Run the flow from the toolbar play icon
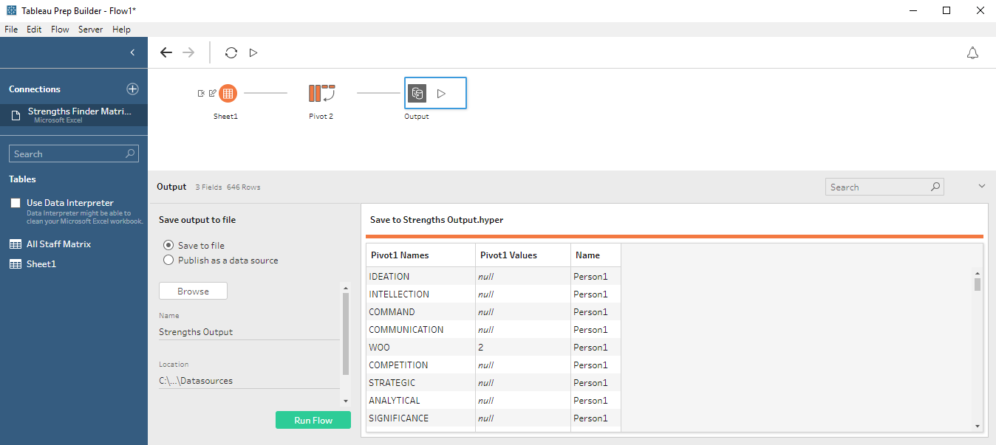The height and width of the screenshot is (445, 996). tap(253, 52)
